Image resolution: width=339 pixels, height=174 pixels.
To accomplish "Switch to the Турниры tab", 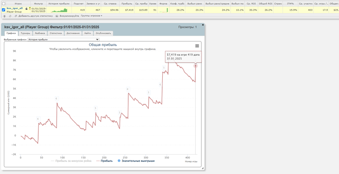I will [x=25, y=33].
